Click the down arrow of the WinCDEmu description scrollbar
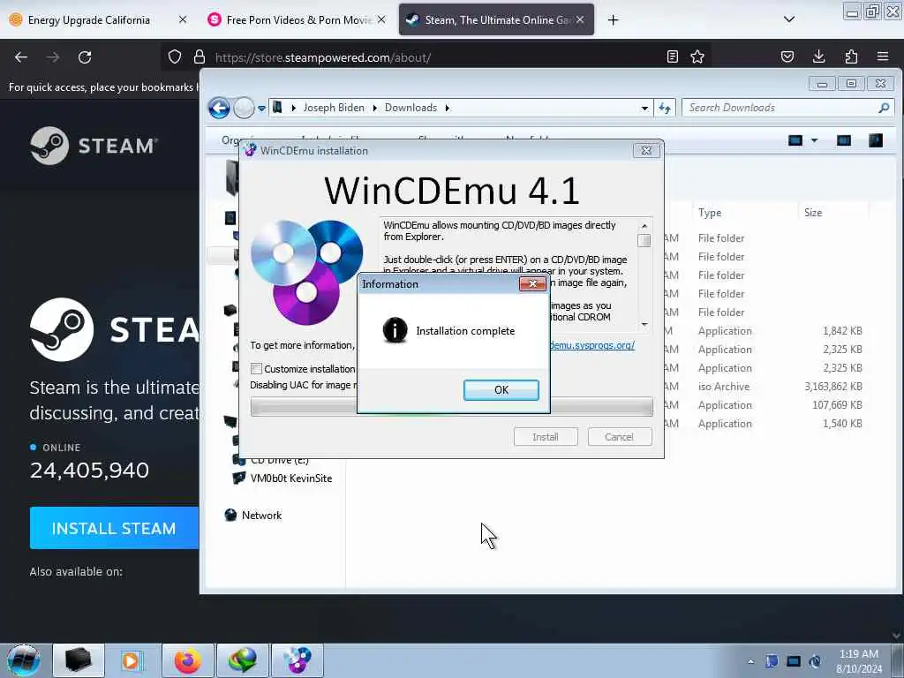The image size is (904, 678). pos(644,325)
